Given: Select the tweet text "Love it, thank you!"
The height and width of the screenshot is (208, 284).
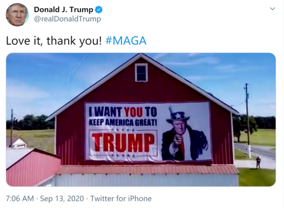Looking at the screenshot, I should pos(54,40).
